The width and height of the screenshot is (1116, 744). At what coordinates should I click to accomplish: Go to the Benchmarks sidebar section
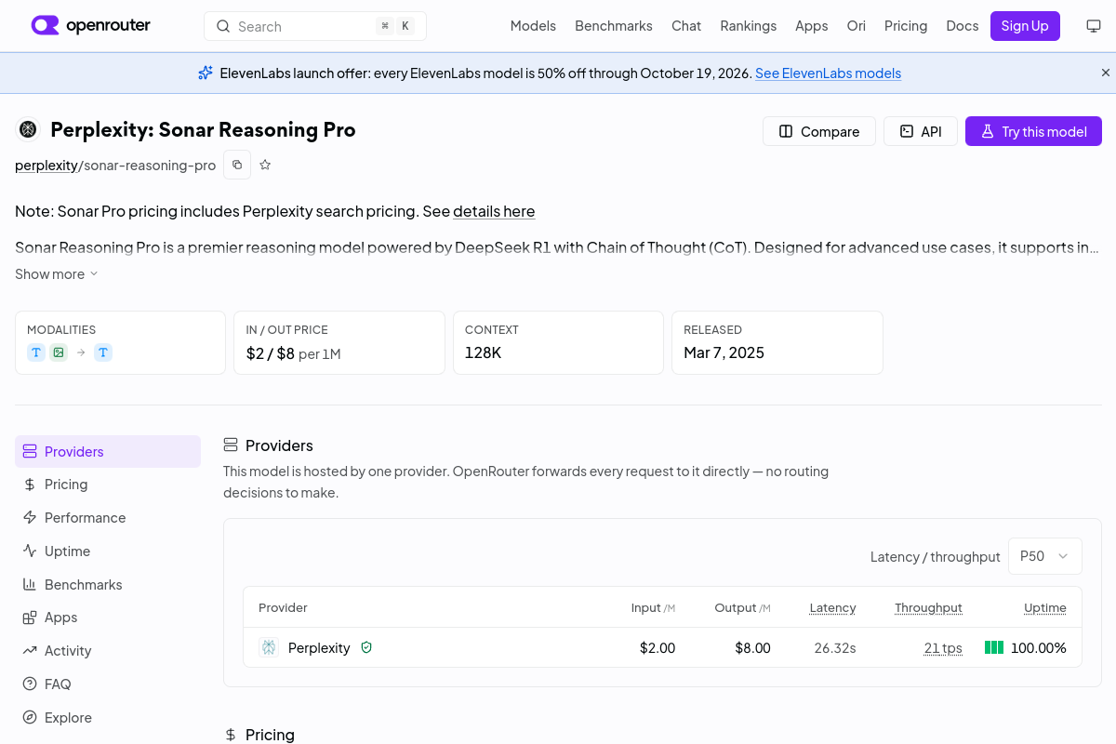[x=108, y=585]
